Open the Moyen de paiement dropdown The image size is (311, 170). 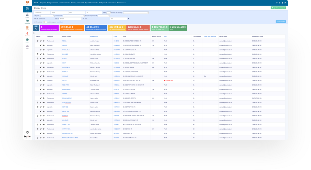pyautogui.click(x=104, y=16)
